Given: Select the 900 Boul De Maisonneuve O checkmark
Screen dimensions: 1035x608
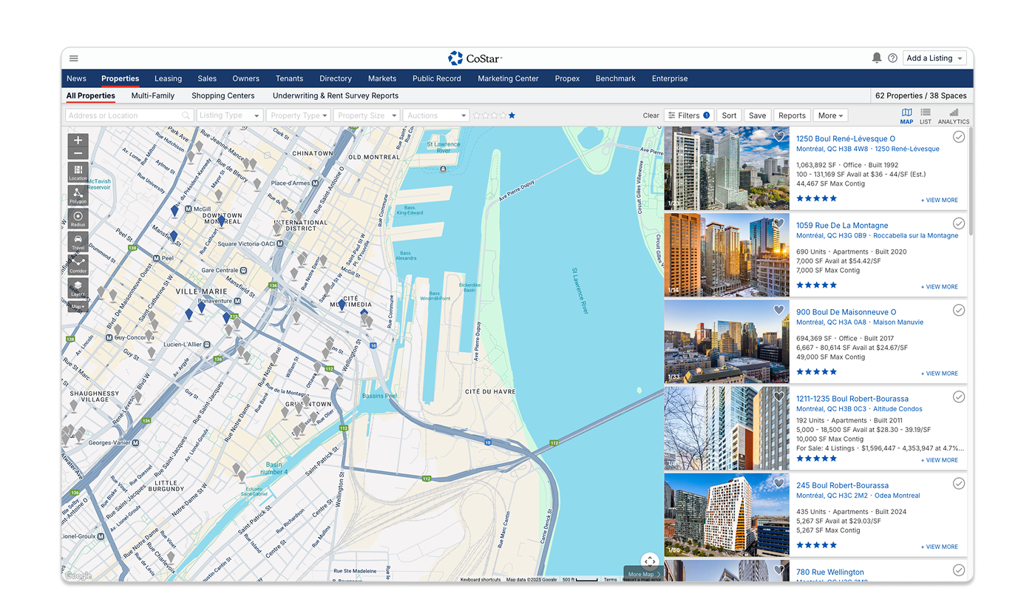Looking at the screenshot, I should tap(959, 310).
